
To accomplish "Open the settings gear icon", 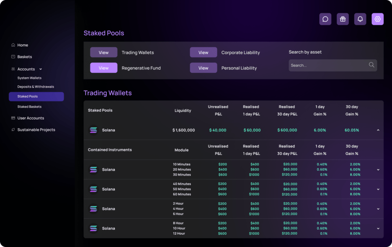I will [377, 19].
